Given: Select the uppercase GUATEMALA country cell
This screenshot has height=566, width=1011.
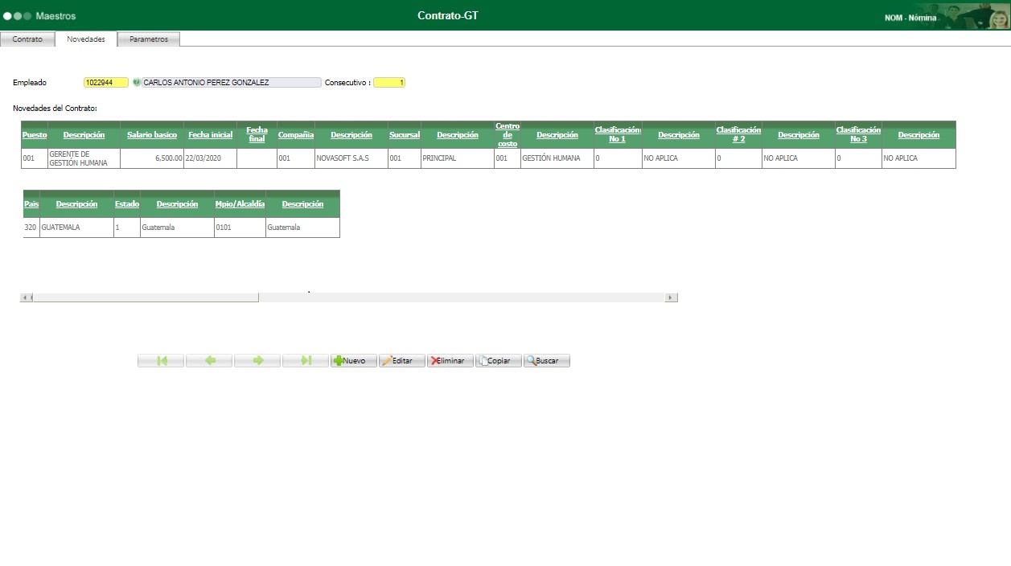Looking at the screenshot, I should point(76,228).
